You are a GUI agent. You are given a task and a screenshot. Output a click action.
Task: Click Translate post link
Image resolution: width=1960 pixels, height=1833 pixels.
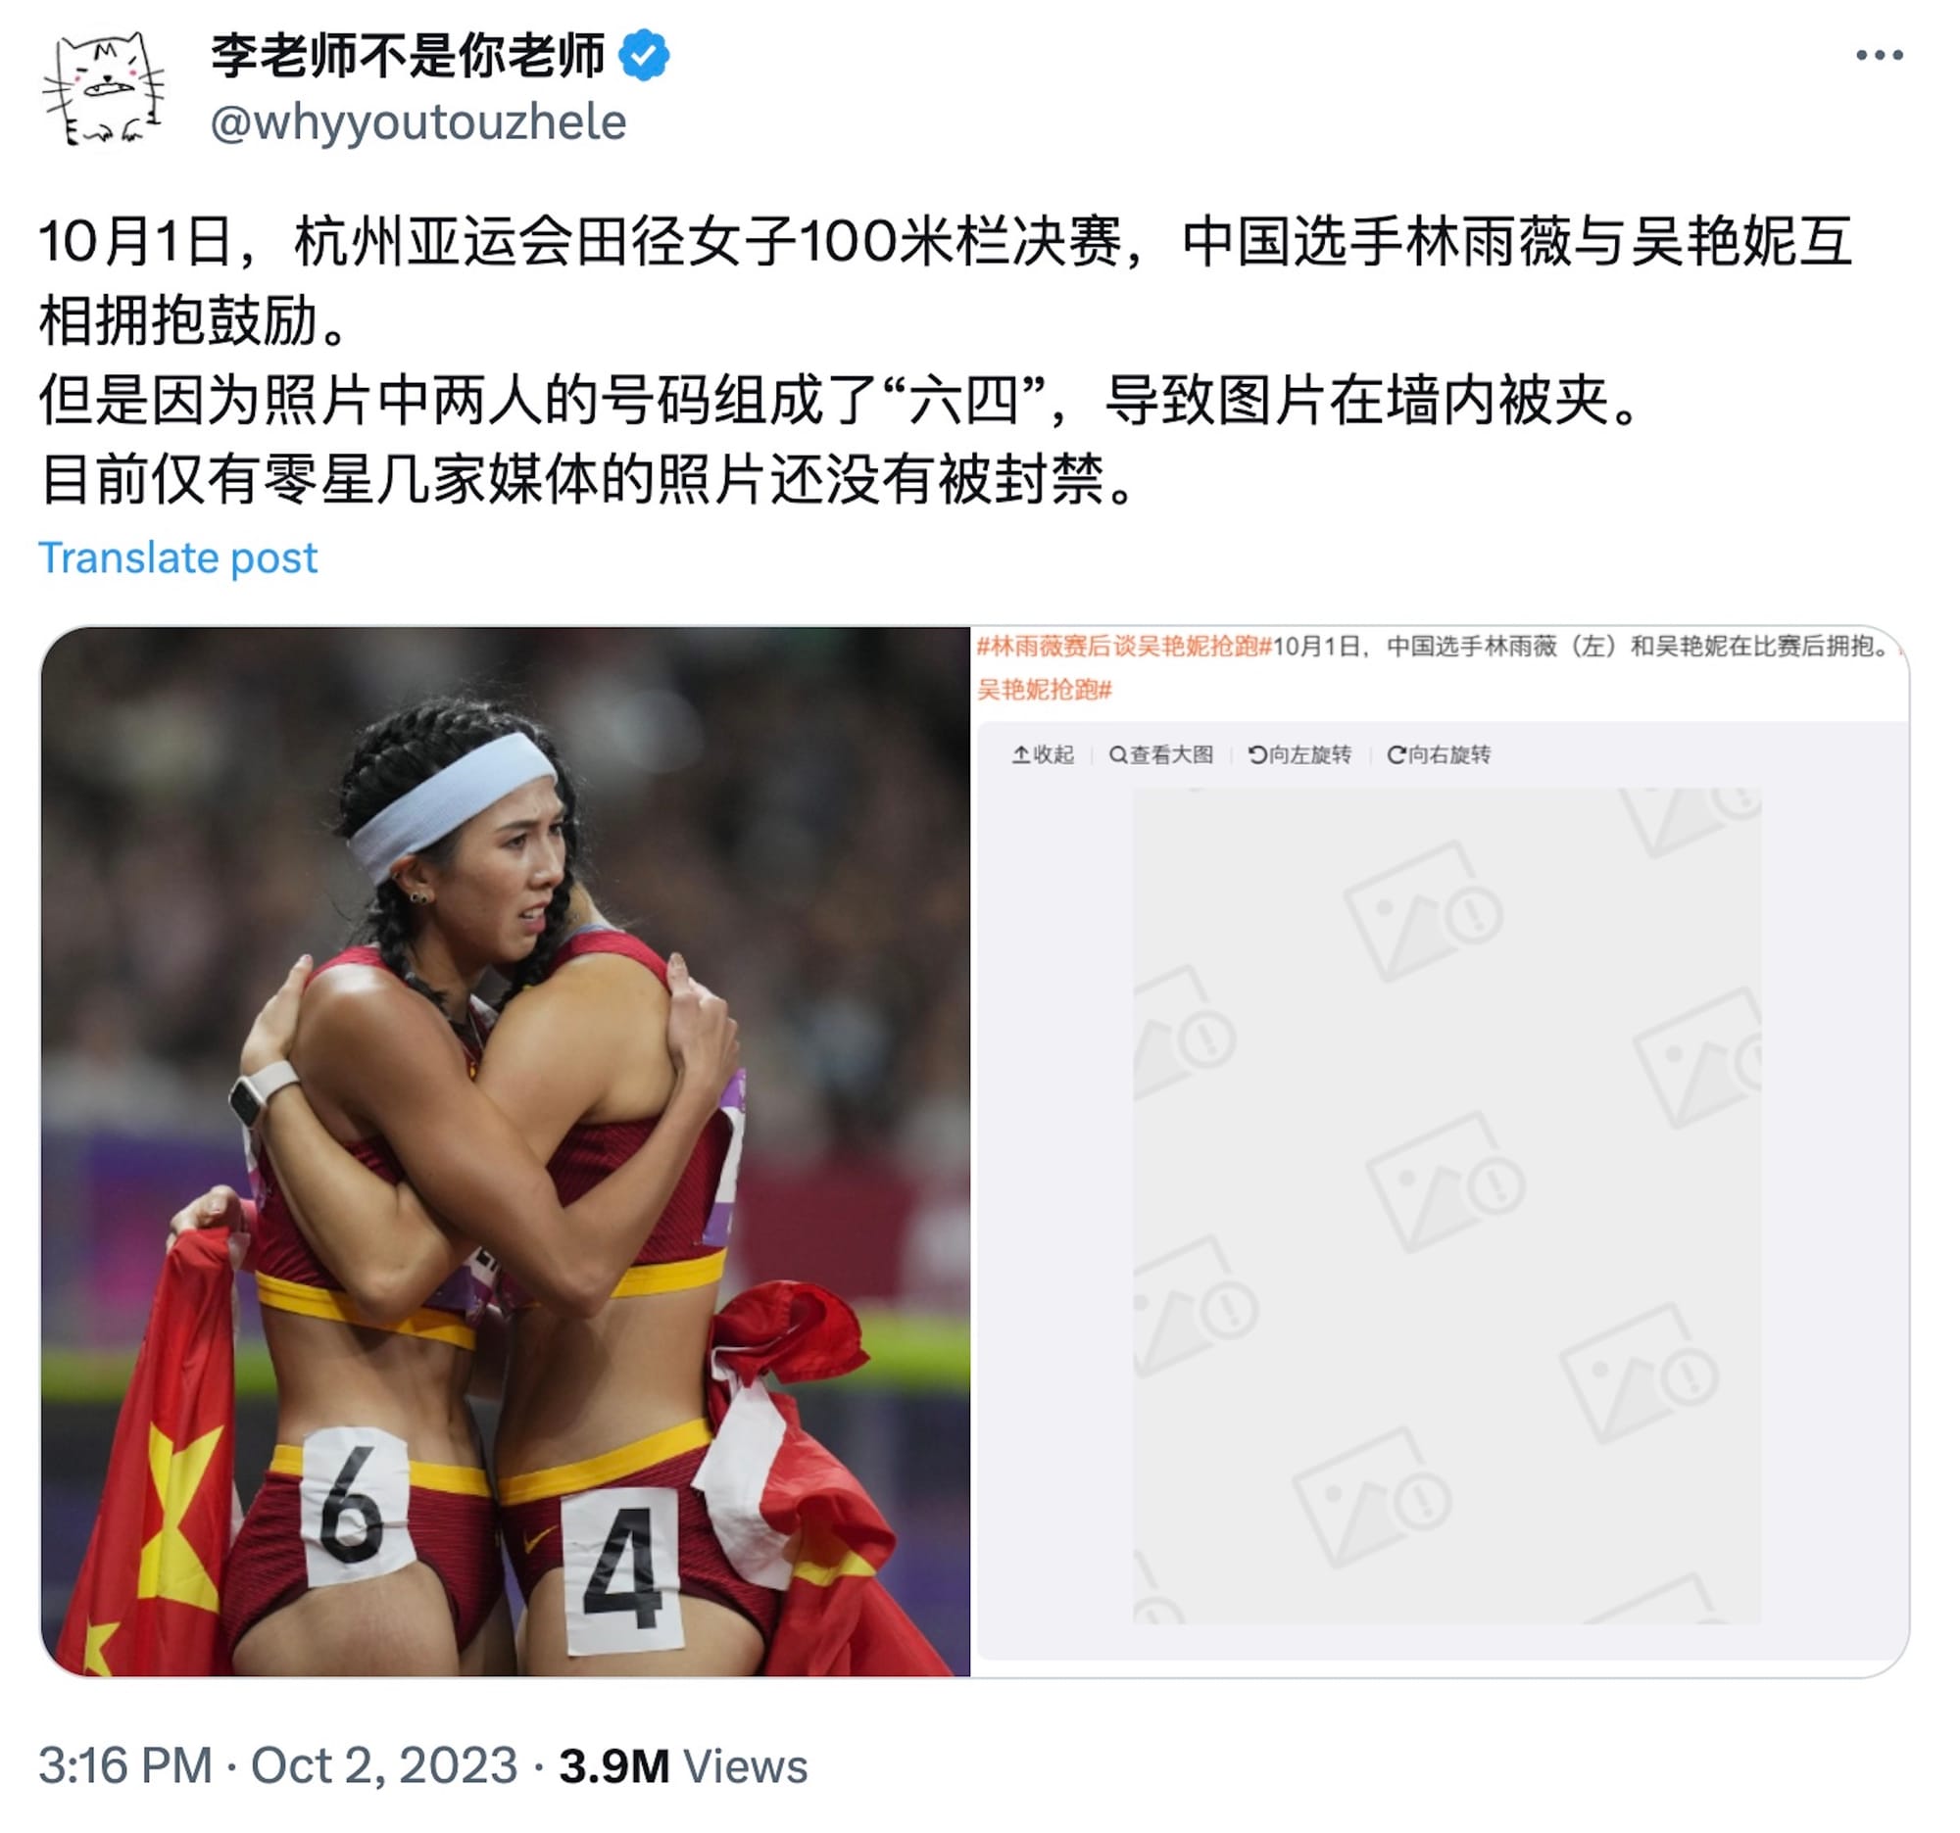pos(177,557)
